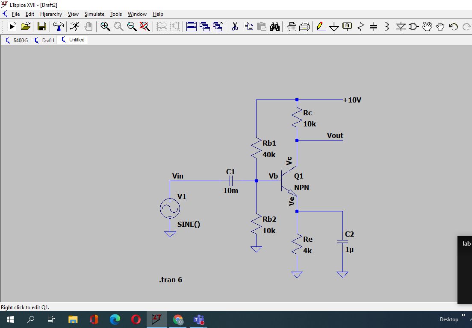Click the V1 voltage source symbol
The width and height of the screenshot is (472, 328).
tap(170, 208)
